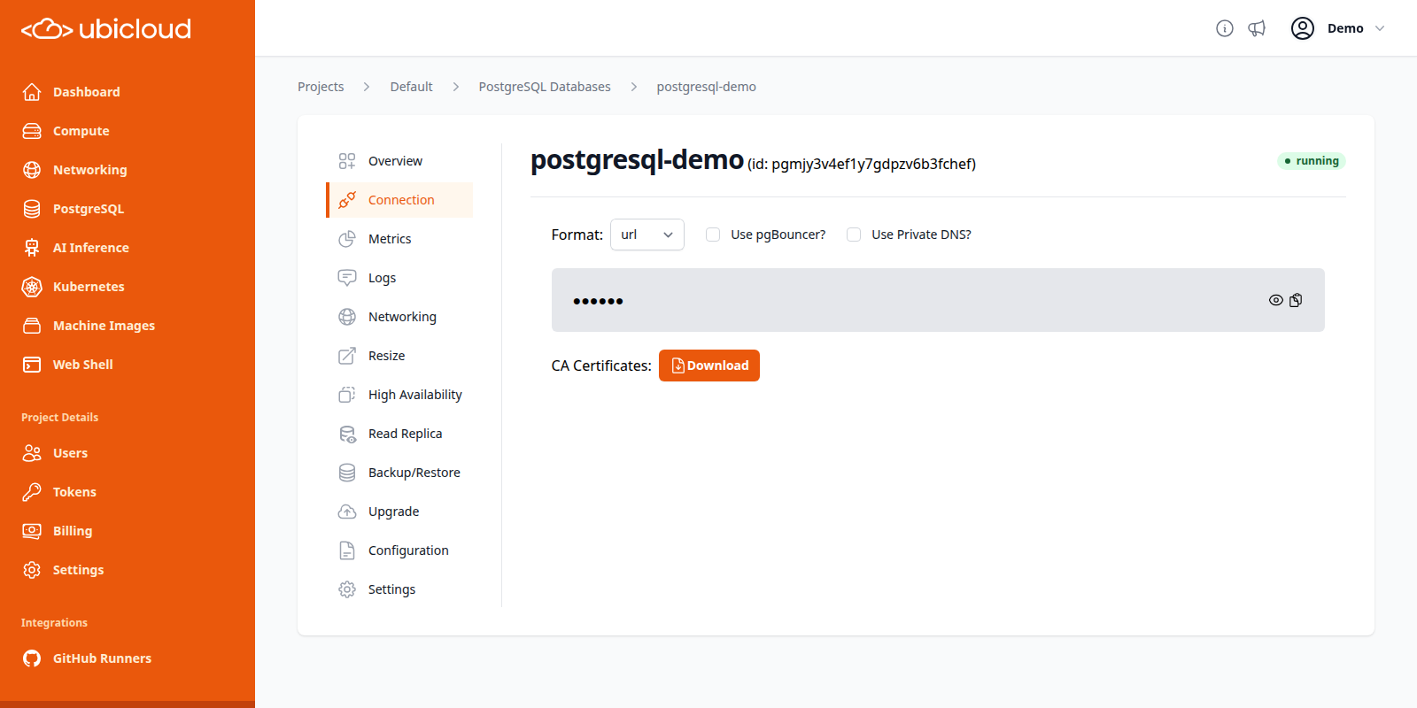Click the Resize arrow icon
This screenshot has height=708, width=1417.
(x=347, y=356)
